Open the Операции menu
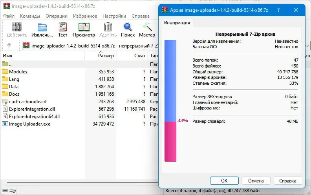This screenshot has height=195, width=311. [x=57, y=16]
